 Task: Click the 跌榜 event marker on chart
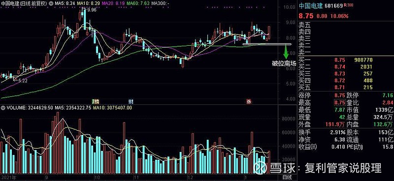(x=96, y=102)
